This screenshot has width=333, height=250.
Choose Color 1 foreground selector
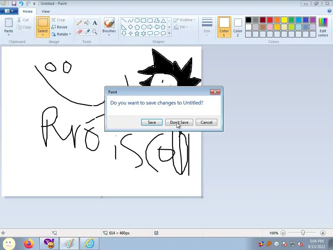[224, 27]
